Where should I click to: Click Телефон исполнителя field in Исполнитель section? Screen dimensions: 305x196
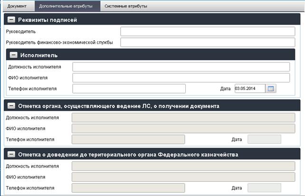tap(129, 89)
